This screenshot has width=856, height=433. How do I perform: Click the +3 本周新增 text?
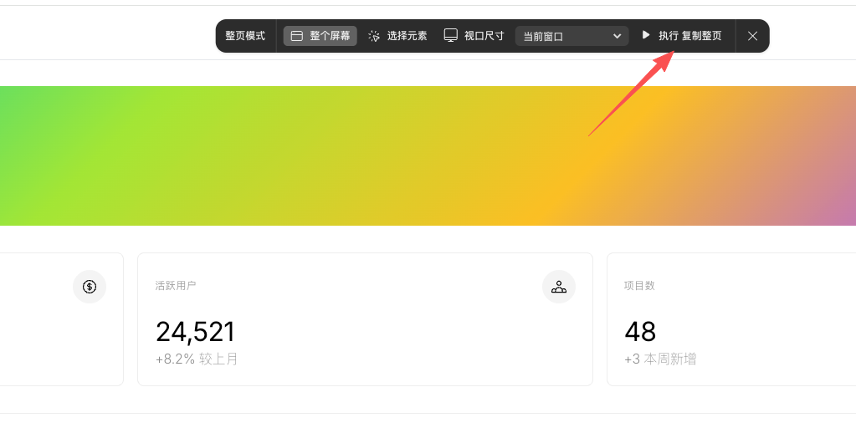click(660, 359)
